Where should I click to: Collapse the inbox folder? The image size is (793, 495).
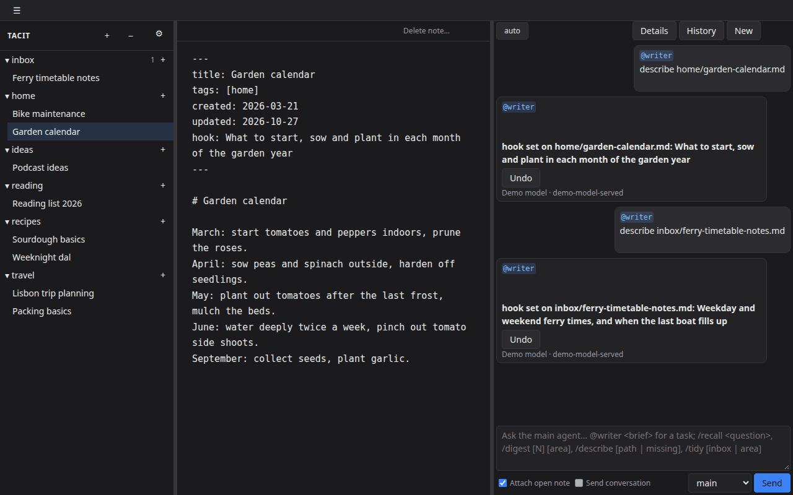tap(7, 60)
